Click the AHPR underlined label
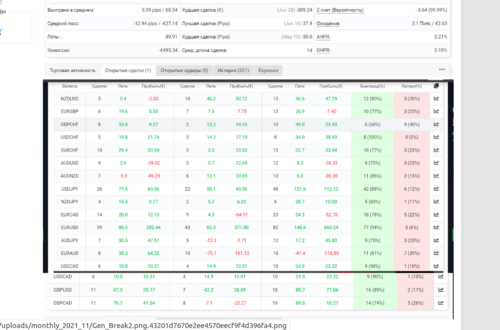Image resolution: width=500 pixels, height=330 pixels. click(323, 37)
